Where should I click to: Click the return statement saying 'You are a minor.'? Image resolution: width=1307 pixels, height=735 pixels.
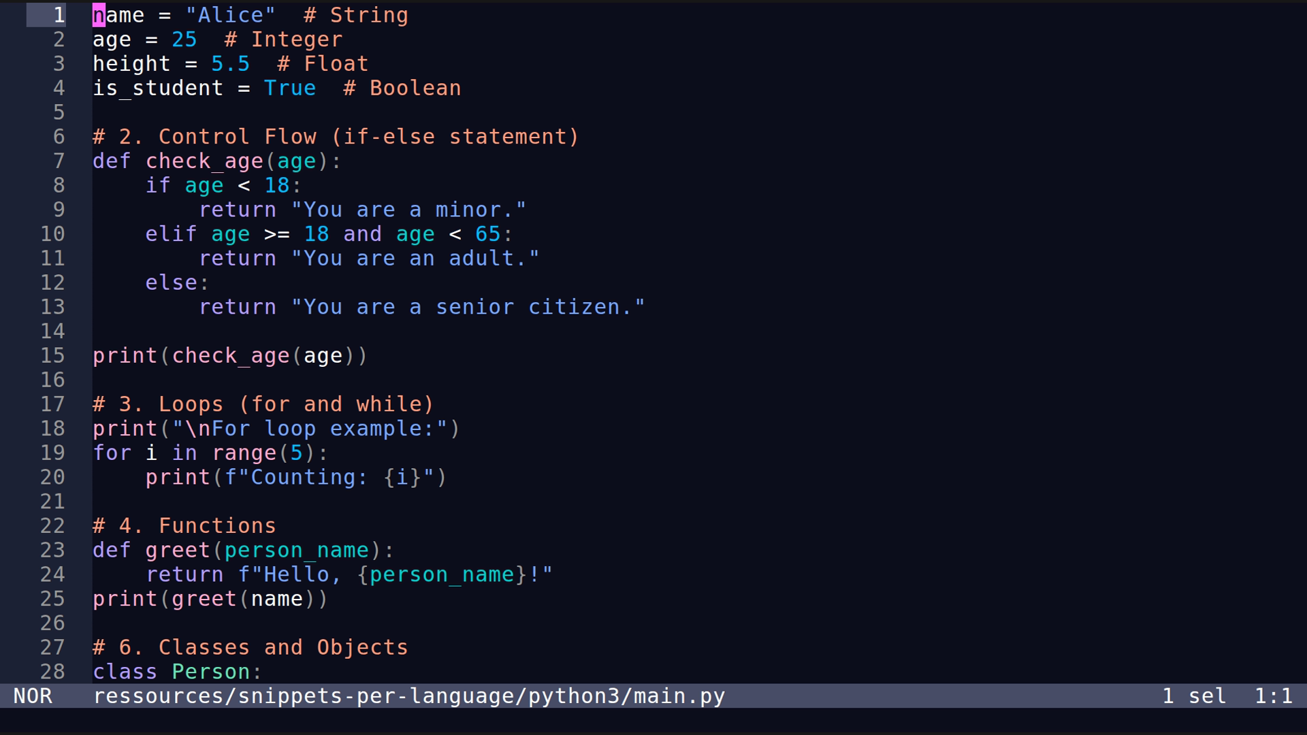point(361,209)
